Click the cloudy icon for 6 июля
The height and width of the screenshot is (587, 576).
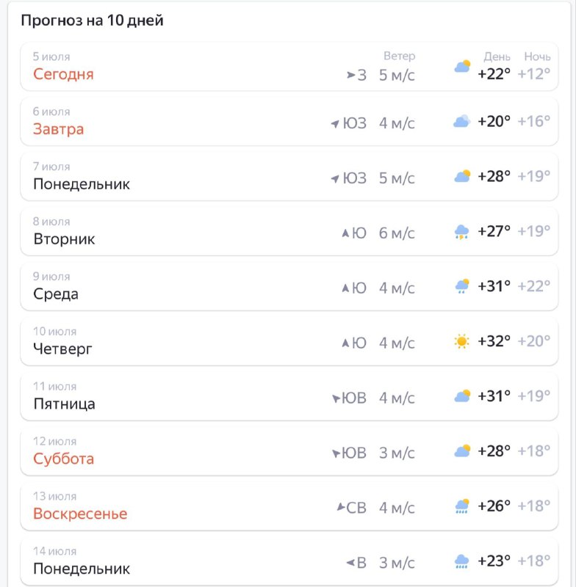click(x=461, y=121)
